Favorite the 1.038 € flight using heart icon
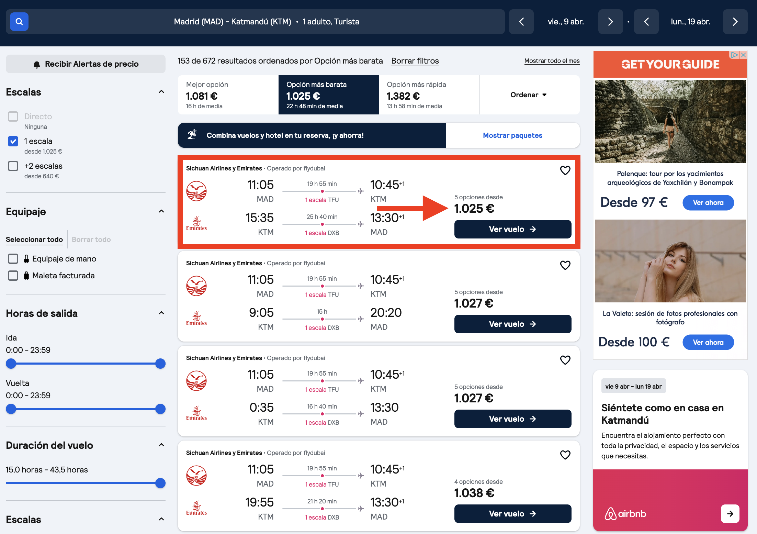Image resolution: width=757 pixels, height=534 pixels. (565, 455)
